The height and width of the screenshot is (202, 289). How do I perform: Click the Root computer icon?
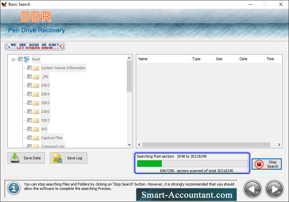coord(27,59)
